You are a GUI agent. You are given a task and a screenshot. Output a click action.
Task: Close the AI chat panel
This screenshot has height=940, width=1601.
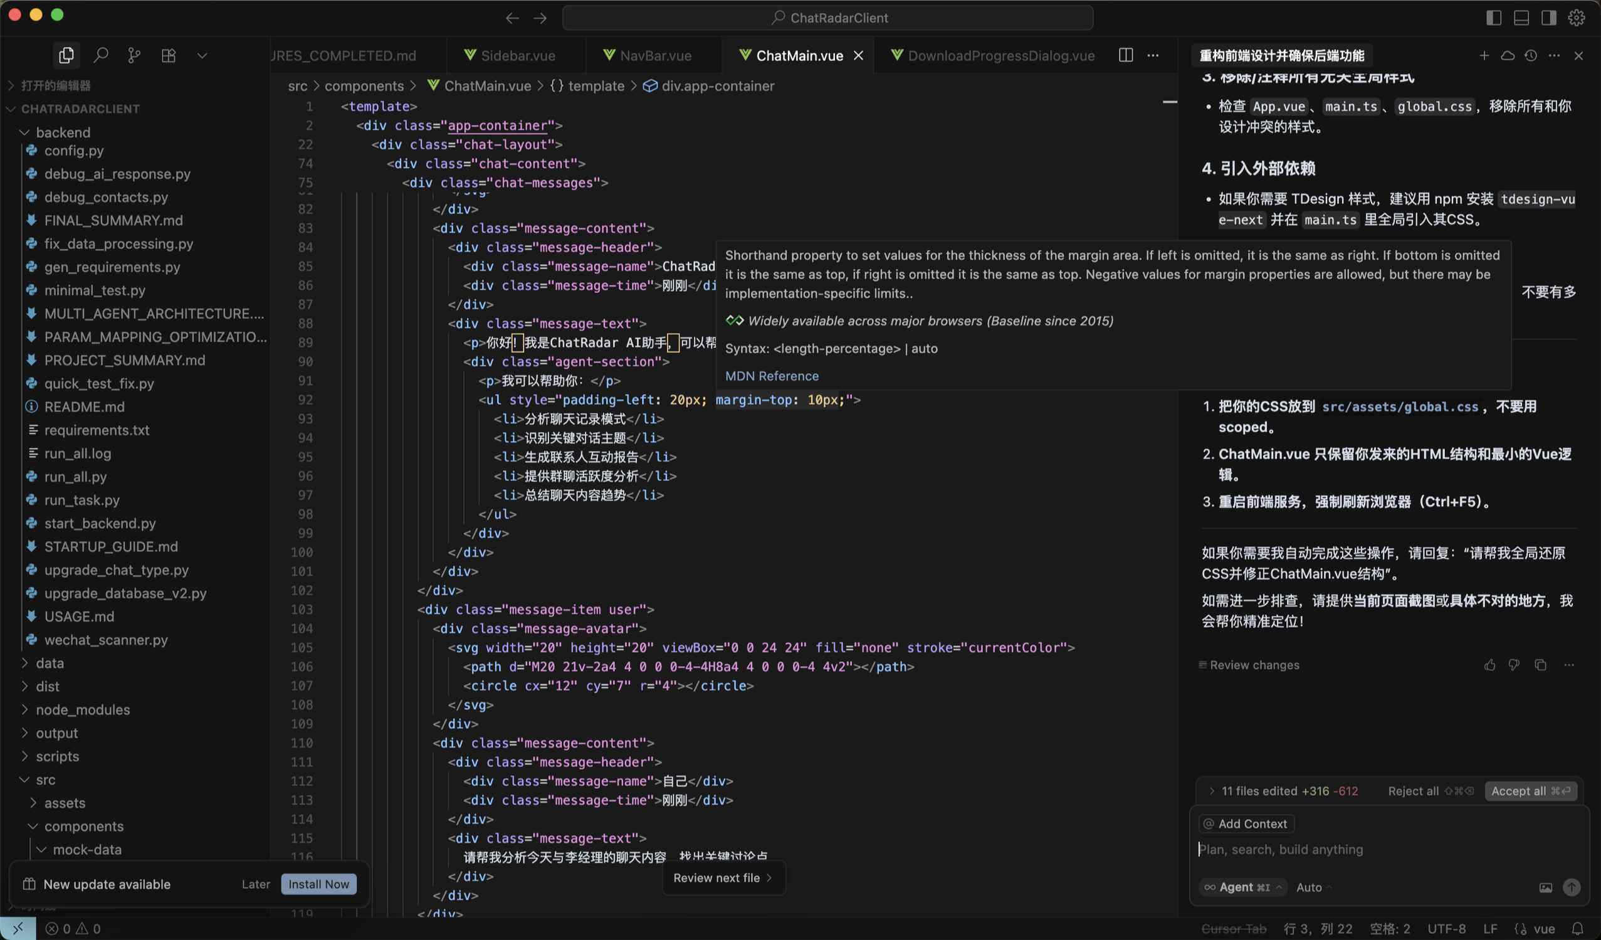(x=1578, y=55)
